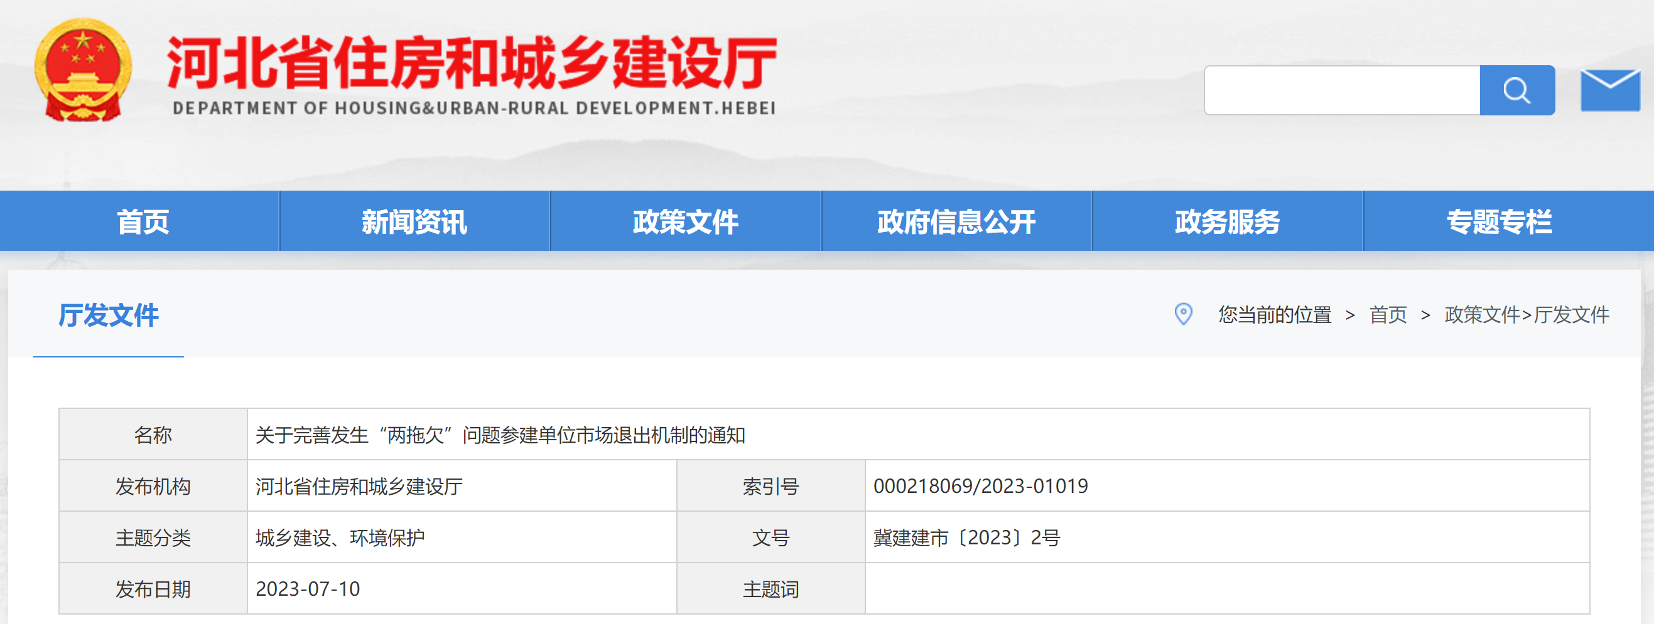Click the date 2023-07-10
This screenshot has height=624, width=1654.
tap(308, 589)
